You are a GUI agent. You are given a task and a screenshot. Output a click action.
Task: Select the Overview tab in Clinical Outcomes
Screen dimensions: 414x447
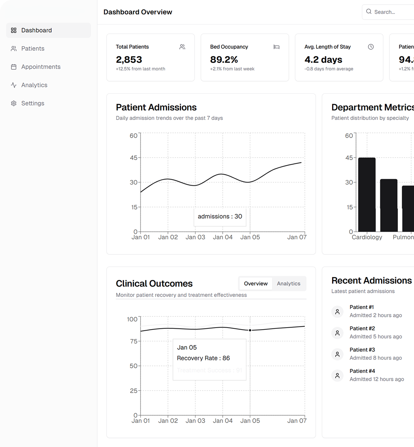point(256,284)
